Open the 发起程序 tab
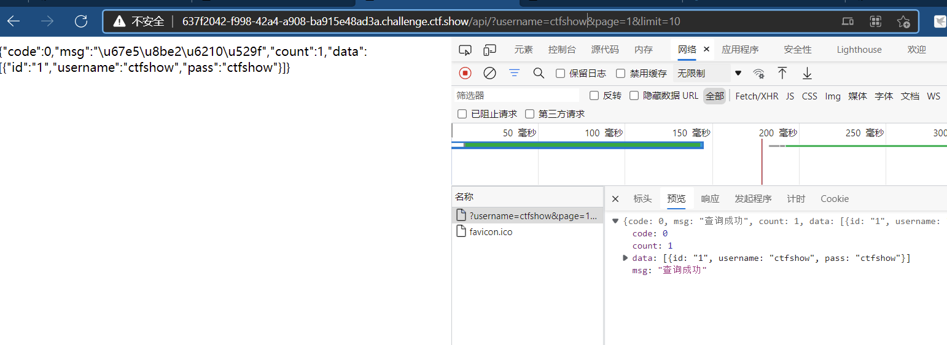947x345 pixels. pyautogui.click(x=753, y=199)
